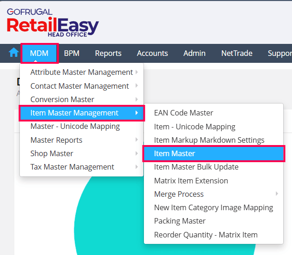Select Contact Master Management menu entry

click(82, 86)
